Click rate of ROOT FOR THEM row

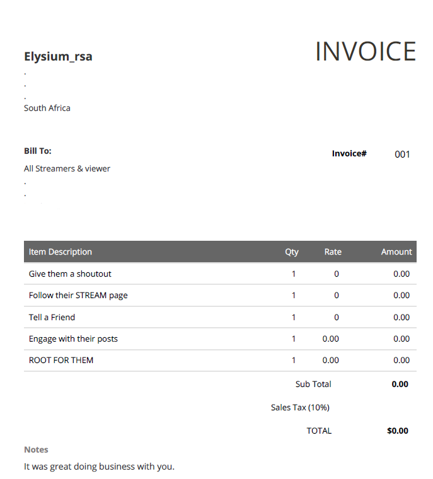point(331,360)
